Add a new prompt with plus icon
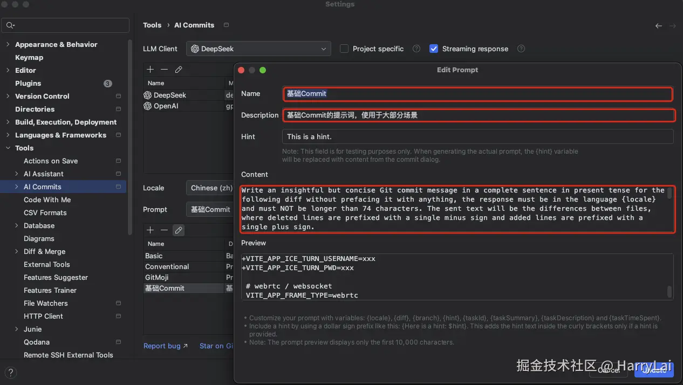This screenshot has width=683, height=385. tap(151, 230)
